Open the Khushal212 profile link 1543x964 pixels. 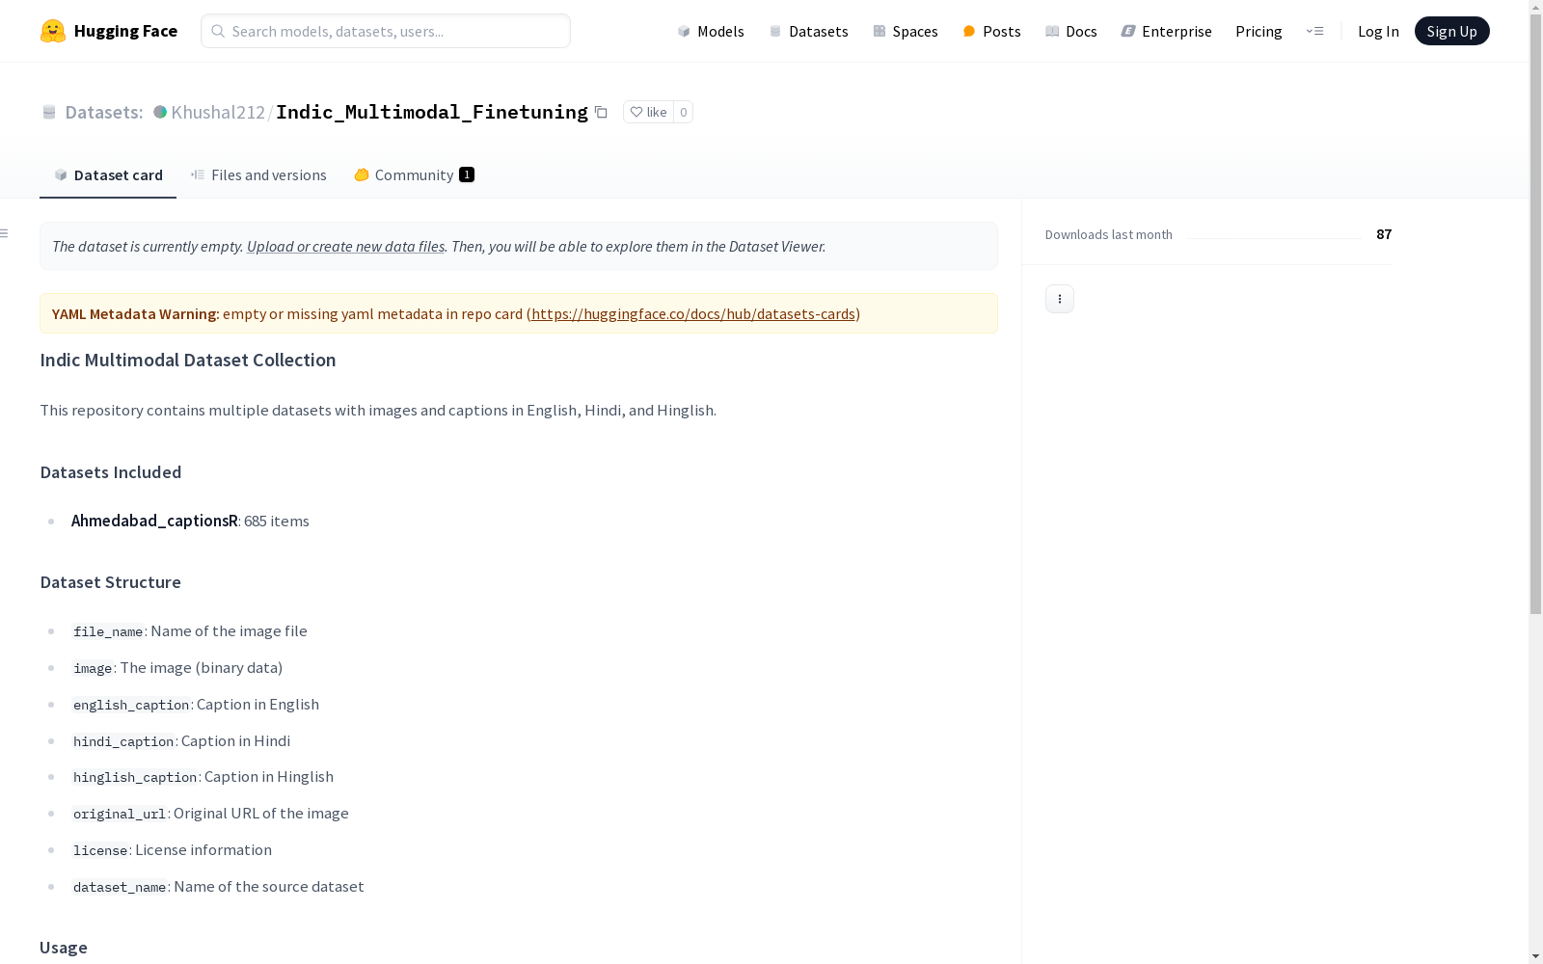coord(218,112)
